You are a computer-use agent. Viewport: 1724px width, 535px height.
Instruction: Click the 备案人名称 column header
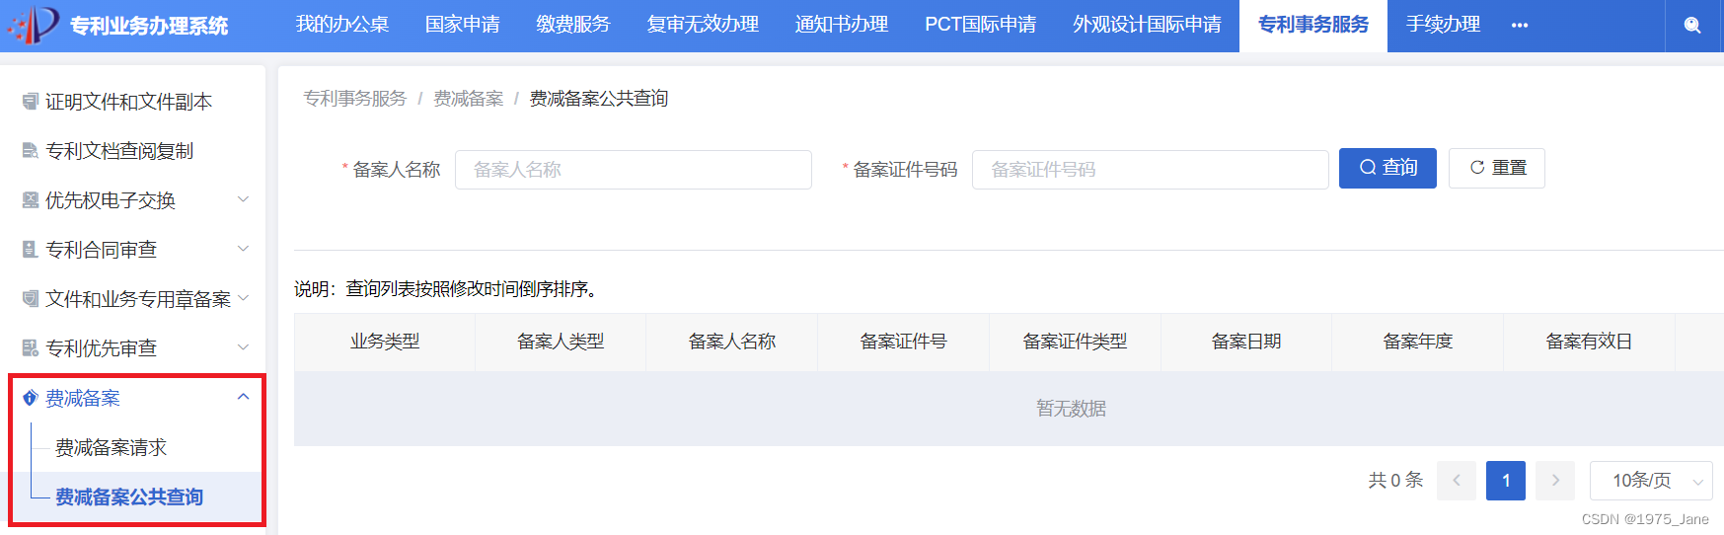point(732,342)
